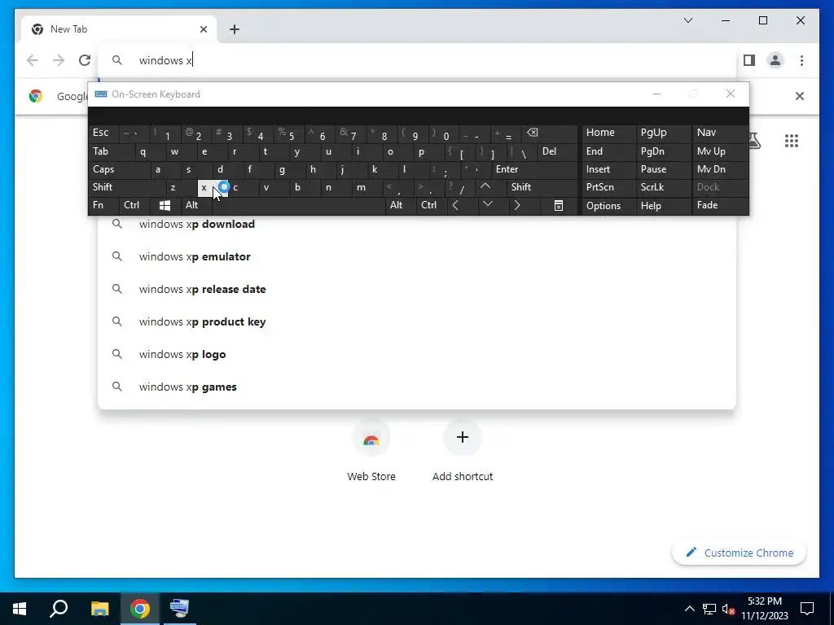Open the notification center icon
Image resolution: width=834 pixels, height=625 pixels.
[x=807, y=609]
